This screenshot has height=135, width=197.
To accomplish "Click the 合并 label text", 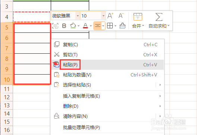I will click(x=137, y=26).
